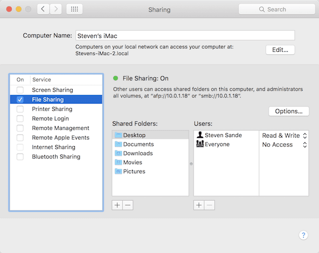
Task: Uncheck the File Sharing checkbox
Action: click(20, 99)
